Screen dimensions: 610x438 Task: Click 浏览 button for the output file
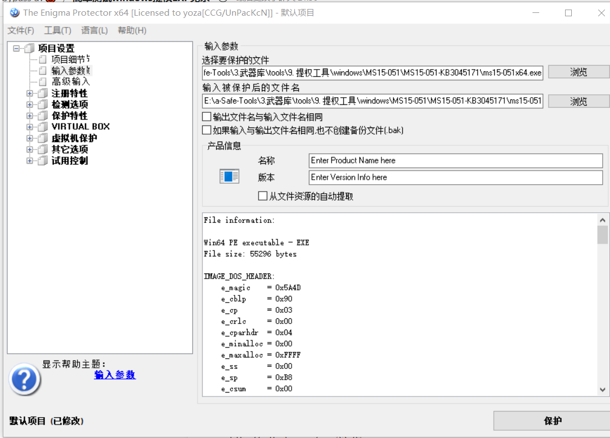pos(579,101)
